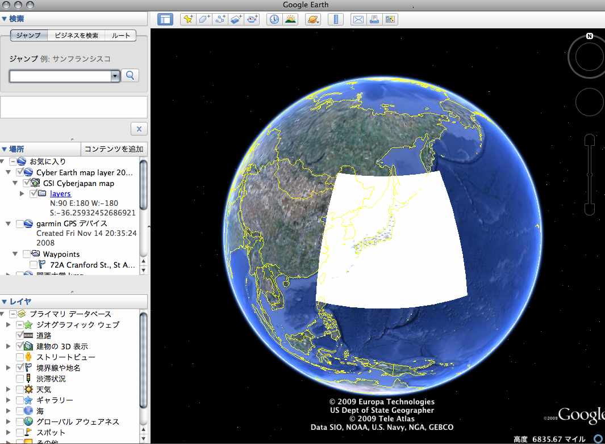Click the search magnifier button
Viewport: 605px width, 444px height.
[130, 75]
